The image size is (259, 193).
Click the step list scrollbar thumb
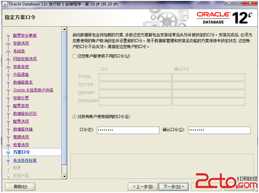tap(64, 98)
